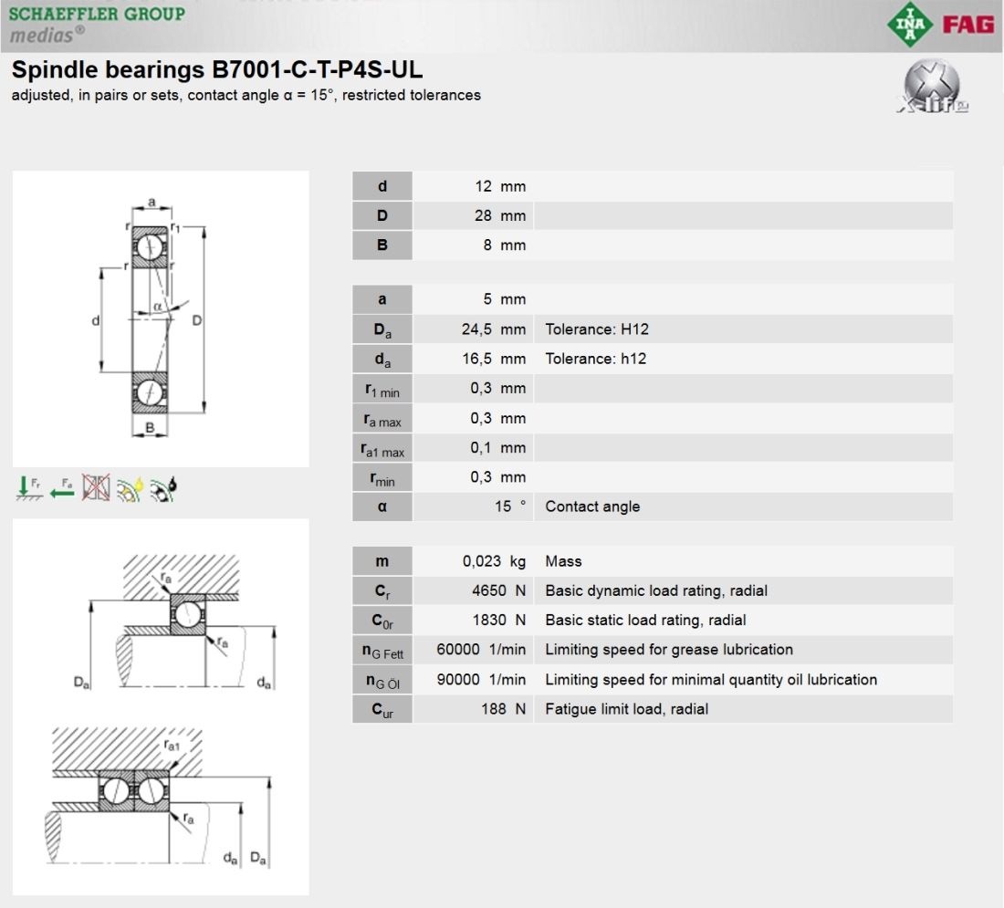Click the X-life sphere logo
This screenshot has width=1004, height=908.
(931, 89)
